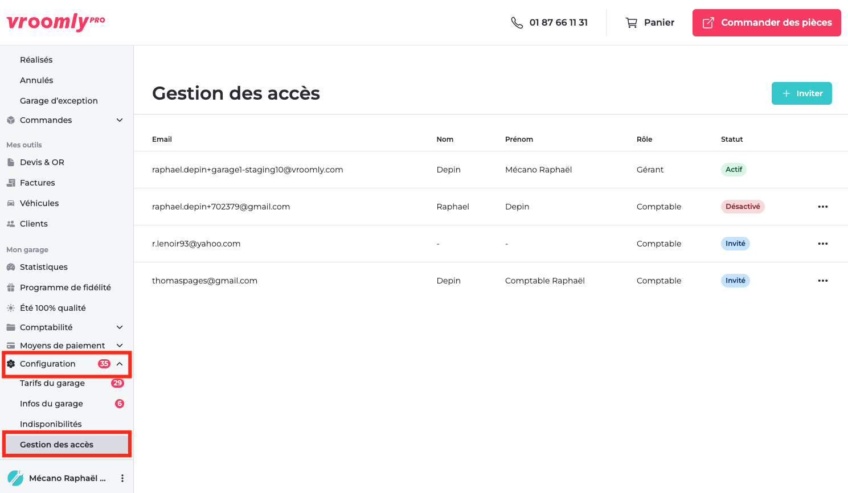The height and width of the screenshot is (493, 848).
Task: Open actions menu for r.lenoir93@yahoo.com row
Action: [822, 243]
